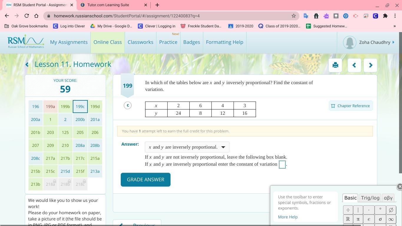Select problem 217c
The image size is (402, 226).
point(80,158)
